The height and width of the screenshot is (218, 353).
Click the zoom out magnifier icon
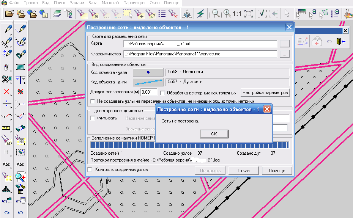click(214, 14)
